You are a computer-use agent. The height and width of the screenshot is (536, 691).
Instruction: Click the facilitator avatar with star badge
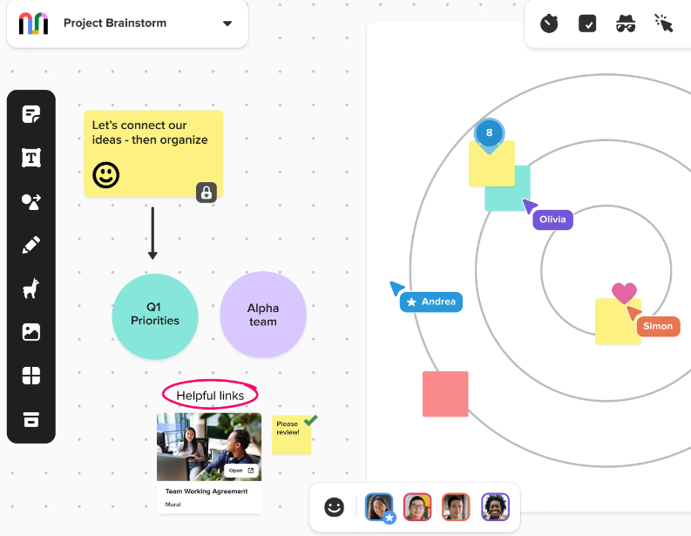(379, 507)
